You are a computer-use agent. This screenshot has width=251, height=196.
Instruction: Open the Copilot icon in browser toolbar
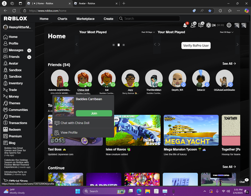246,11
